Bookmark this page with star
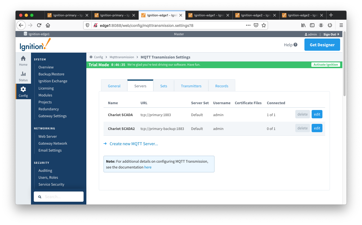This screenshot has width=362, height=225. (x=264, y=25)
